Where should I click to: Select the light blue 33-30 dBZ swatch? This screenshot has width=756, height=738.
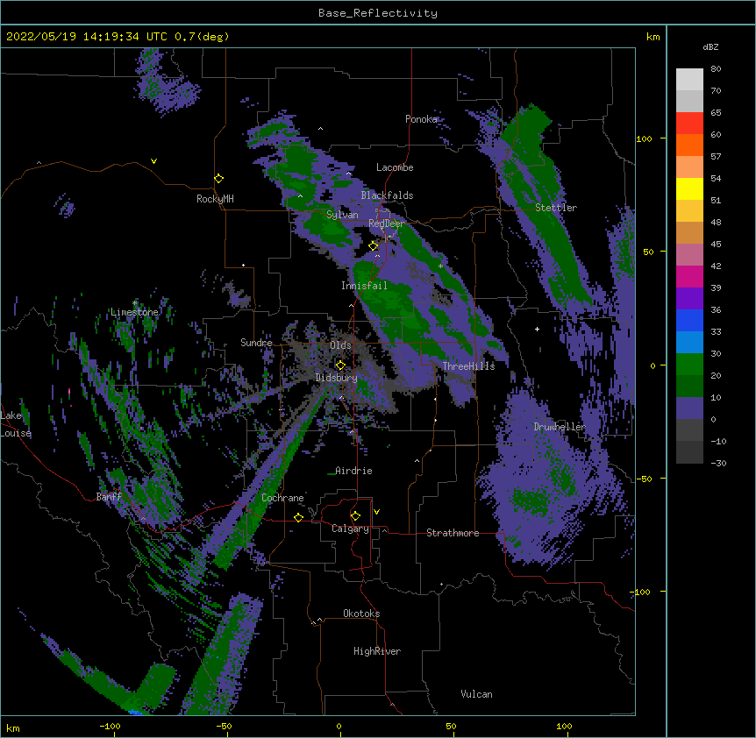689,343
